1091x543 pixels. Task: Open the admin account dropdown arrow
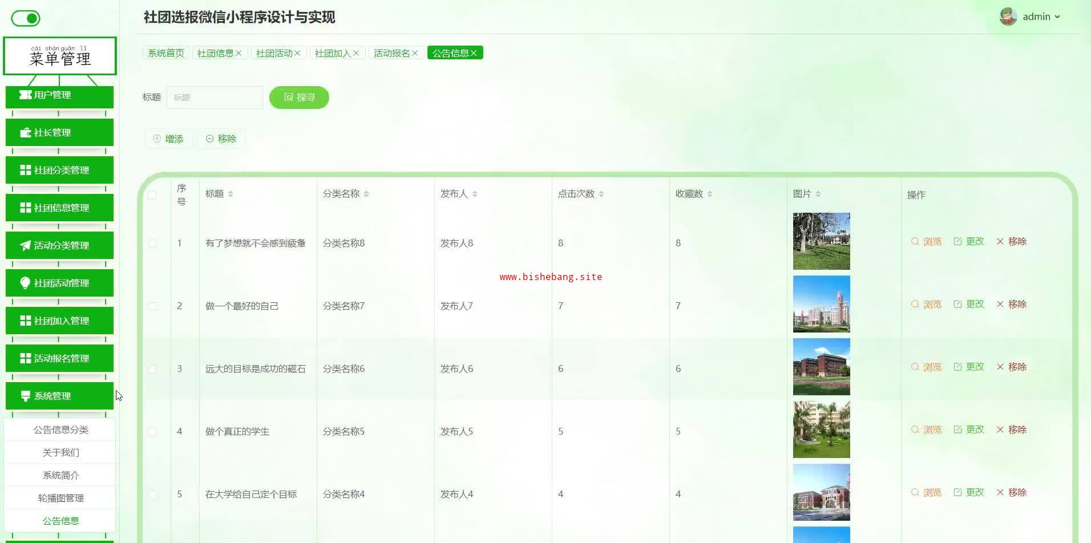1057,17
